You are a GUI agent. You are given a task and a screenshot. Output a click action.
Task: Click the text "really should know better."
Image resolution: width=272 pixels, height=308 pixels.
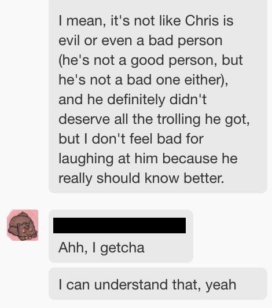tap(141, 178)
